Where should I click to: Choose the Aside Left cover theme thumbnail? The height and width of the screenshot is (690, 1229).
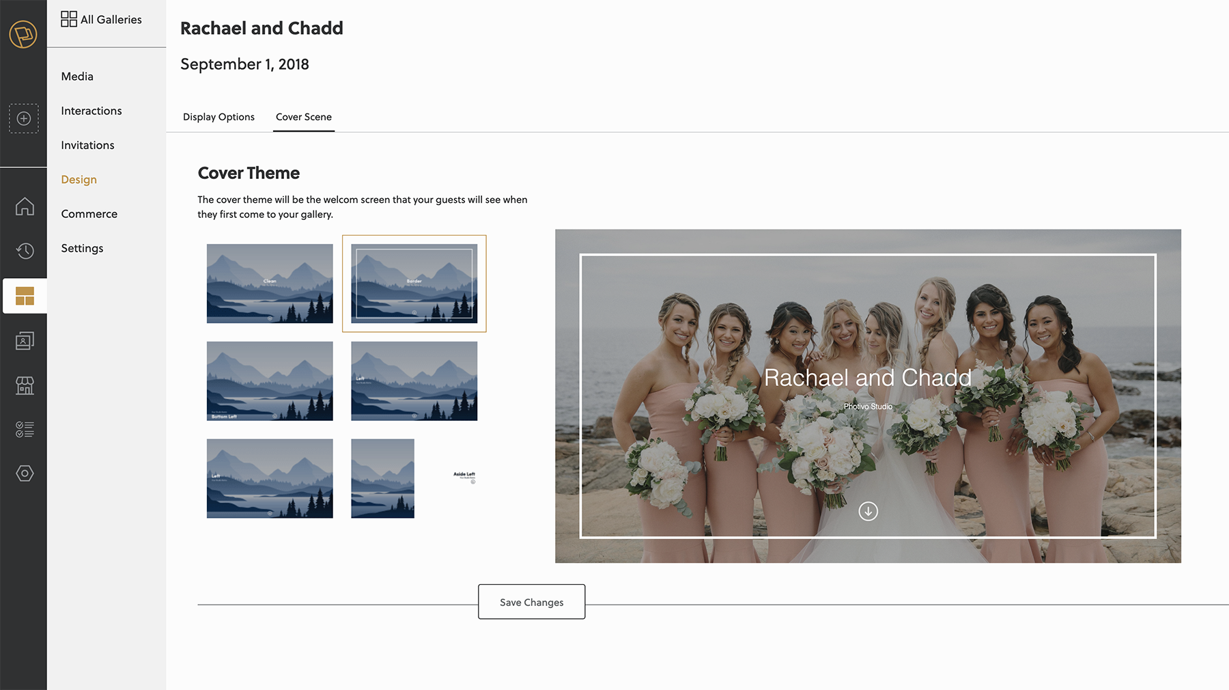tap(414, 478)
